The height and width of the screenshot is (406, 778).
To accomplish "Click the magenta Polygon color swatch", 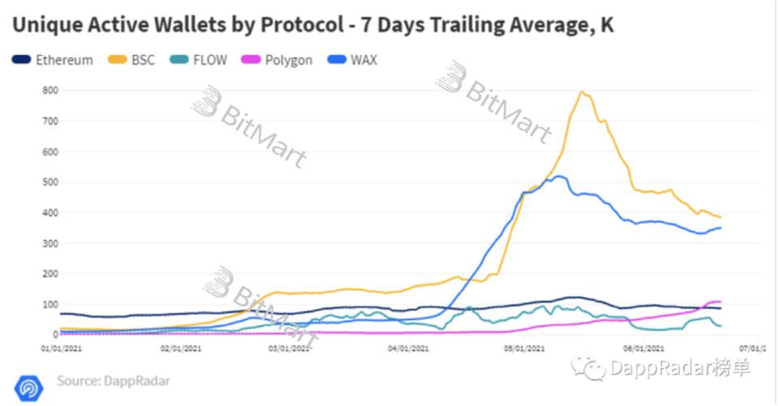I will (x=250, y=59).
